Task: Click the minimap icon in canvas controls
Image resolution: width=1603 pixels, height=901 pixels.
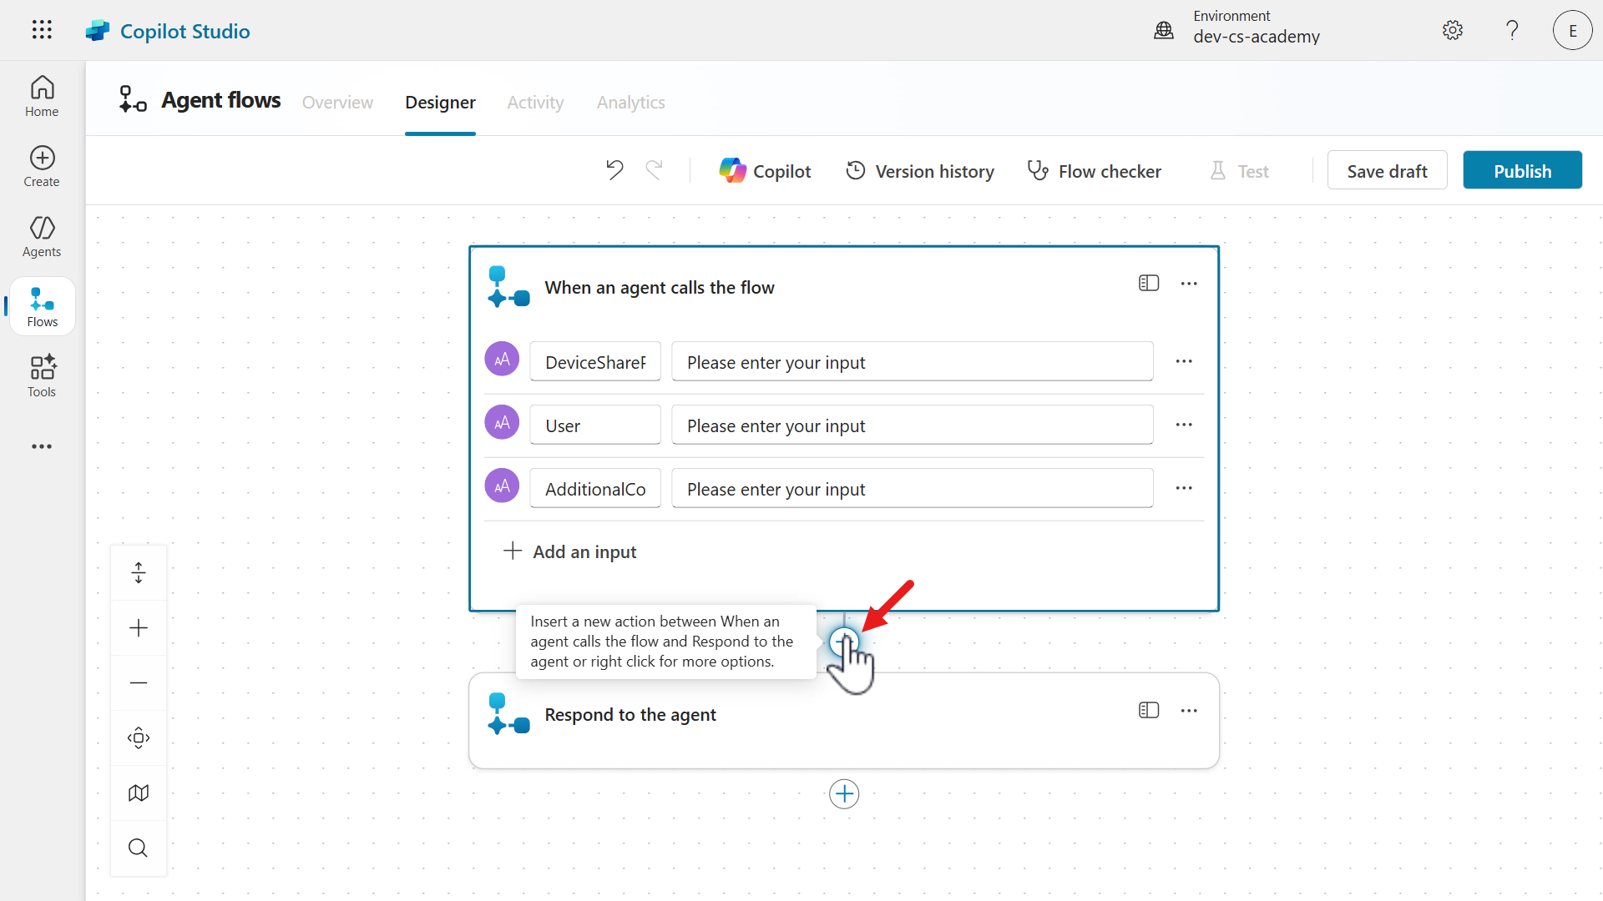Action: [x=139, y=793]
